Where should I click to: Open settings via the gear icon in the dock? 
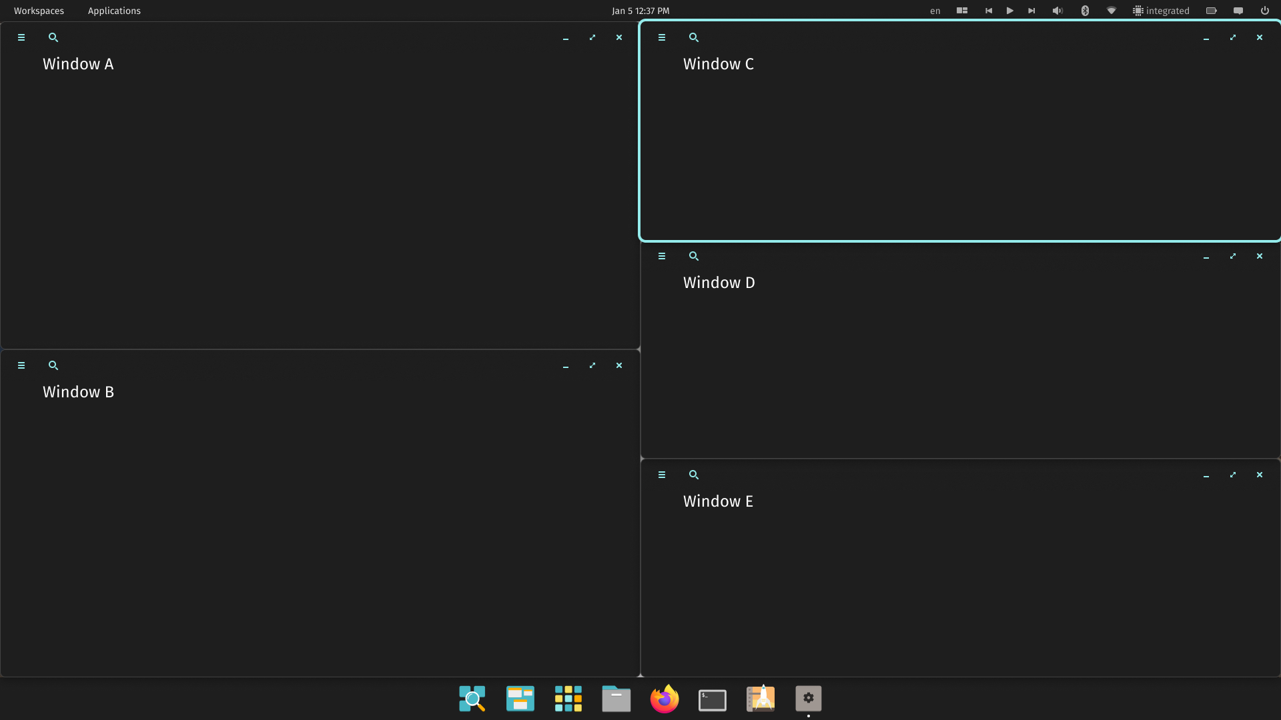click(x=808, y=699)
